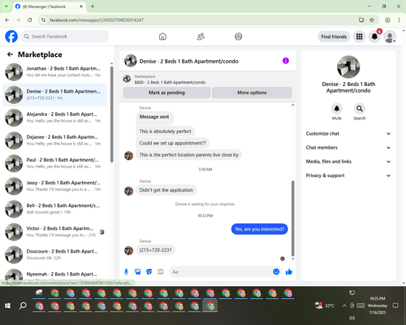Expand Chat members section
Image resolution: width=406 pixels, height=325 pixels.
[x=348, y=148]
